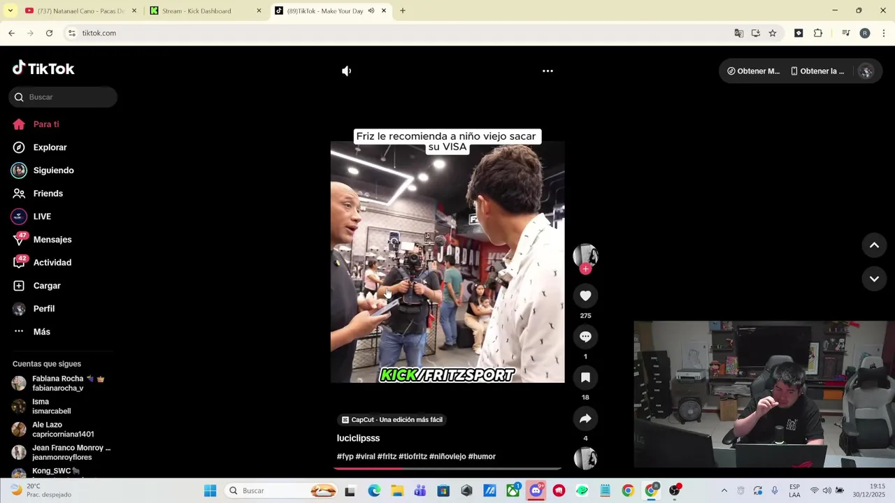The height and width of the screenshot is (503, 895).
Task: Reload the TikTok page
Action: (49, 33)
